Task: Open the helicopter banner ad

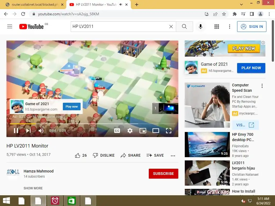Action: [x=225, y=49]
